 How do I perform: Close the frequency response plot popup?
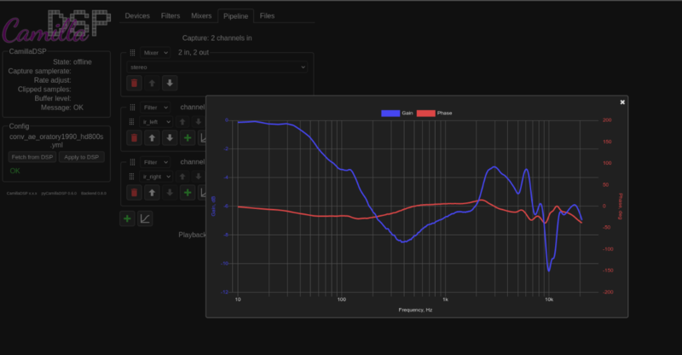click(x=622, y=102)
